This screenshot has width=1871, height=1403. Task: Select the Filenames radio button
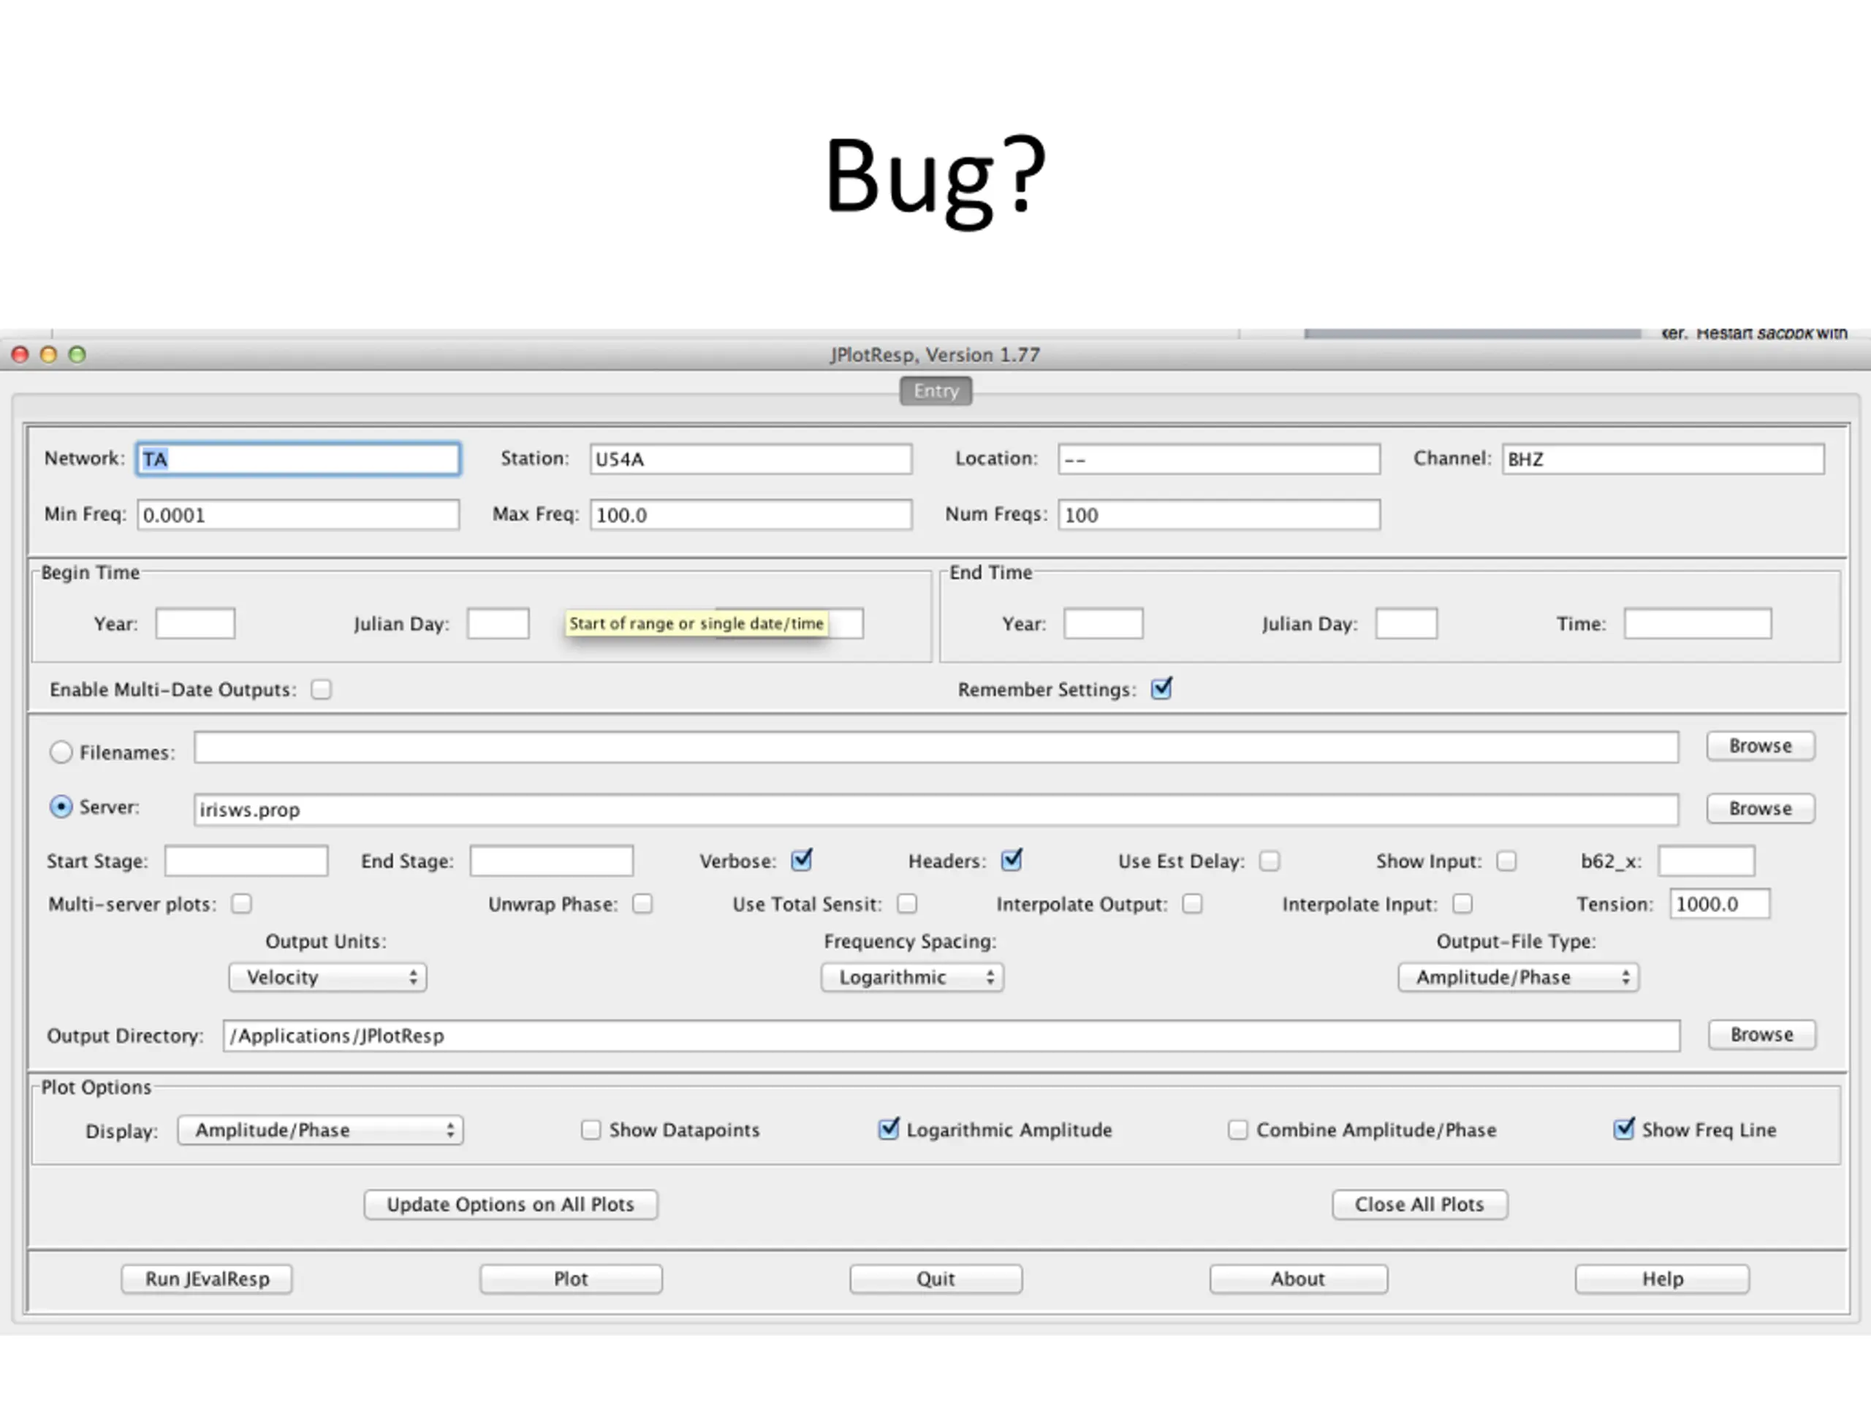61,752
